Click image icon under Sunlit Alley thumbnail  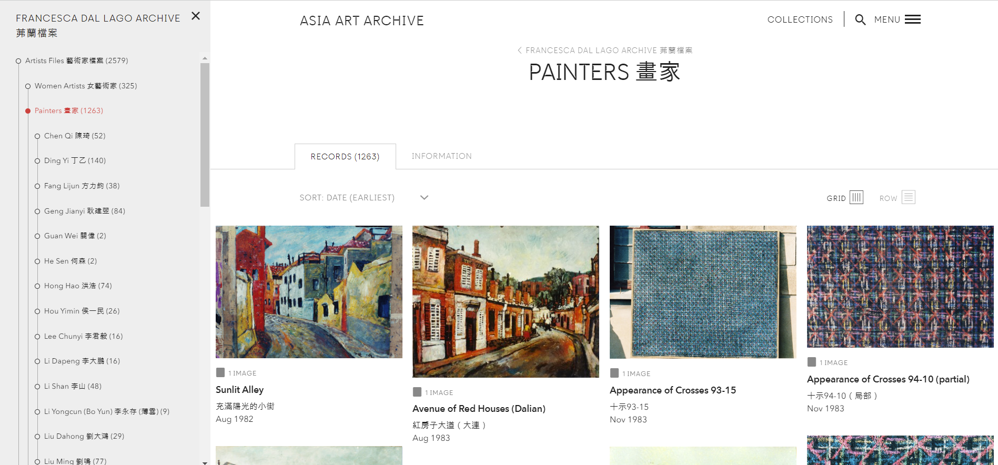click(220, 372)
